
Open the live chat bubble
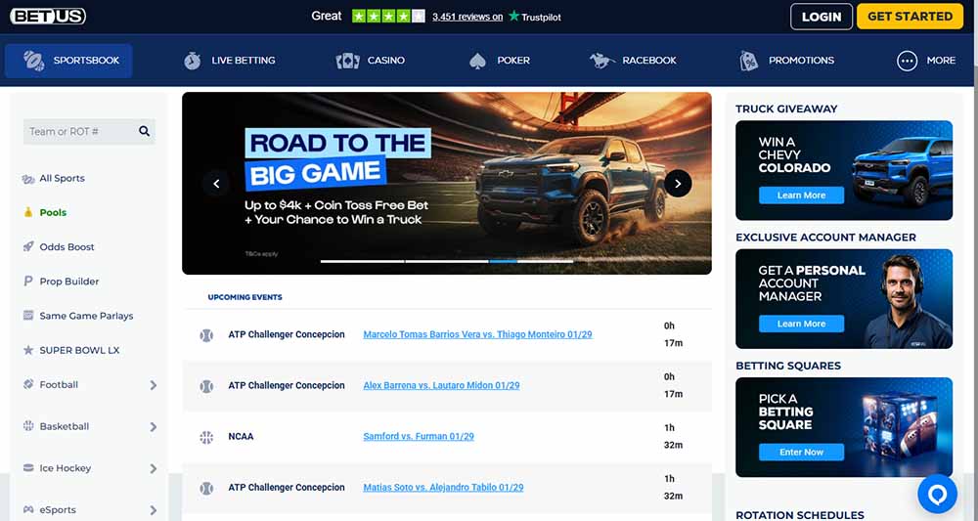tap(938, 494)
